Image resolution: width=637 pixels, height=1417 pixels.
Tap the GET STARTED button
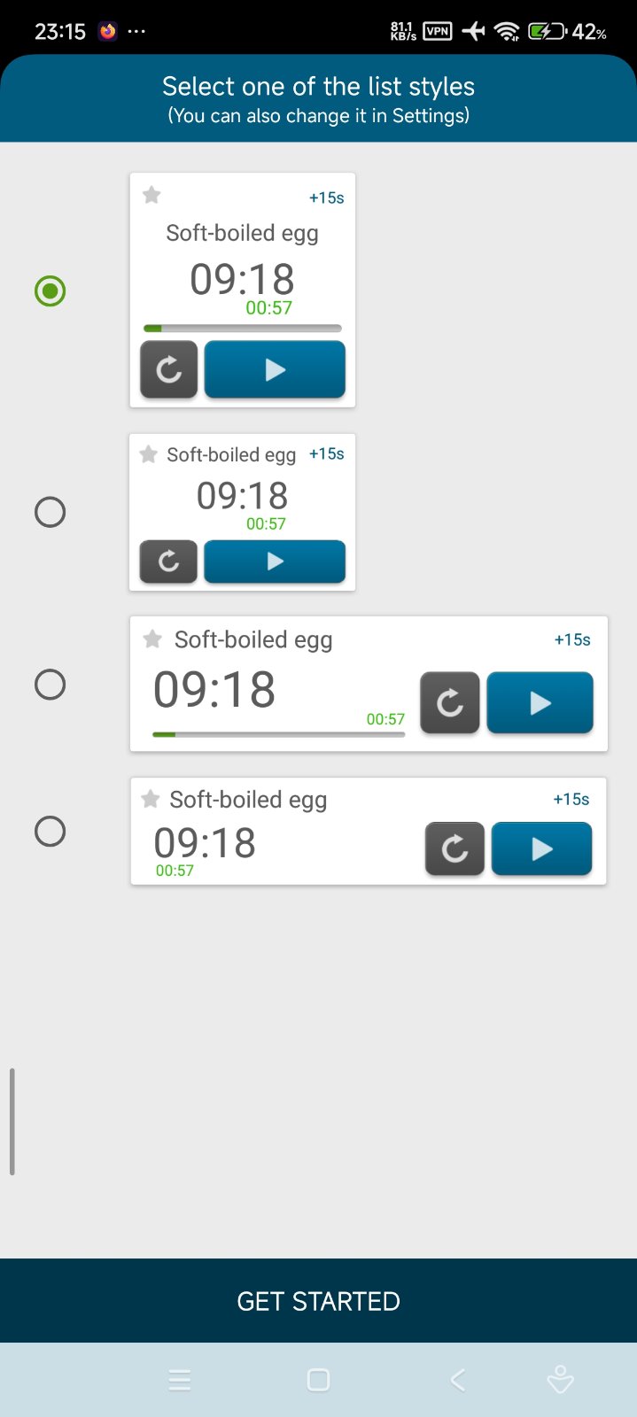coord(318,1300)
